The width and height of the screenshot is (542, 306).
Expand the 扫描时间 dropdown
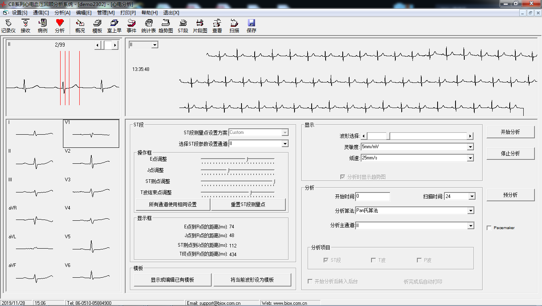472,196
